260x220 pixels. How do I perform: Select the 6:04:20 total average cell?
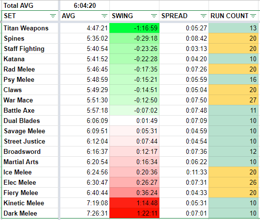(x=85, y=5)
